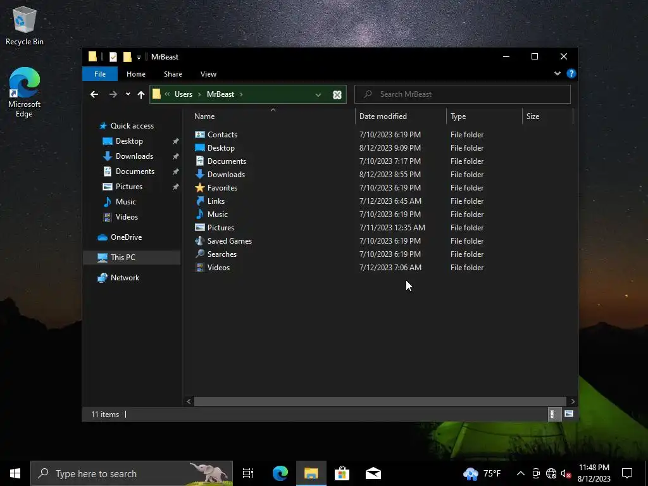Show hidden breadcrumb path via double chevron
This screenshot has width=648, height=486.
tap(167, 94)
